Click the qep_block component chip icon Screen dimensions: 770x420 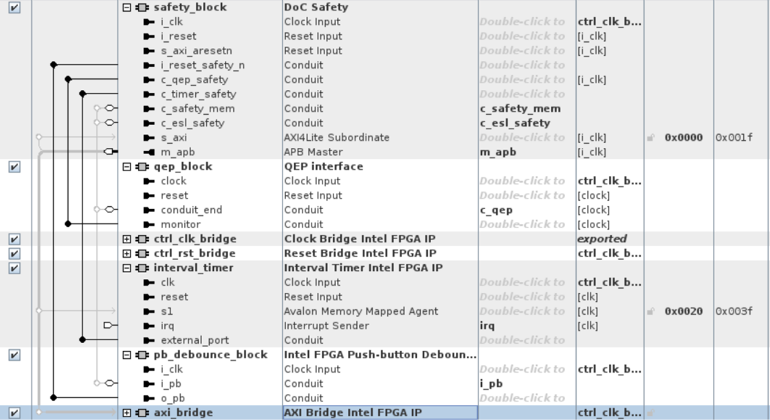[142, 166]
